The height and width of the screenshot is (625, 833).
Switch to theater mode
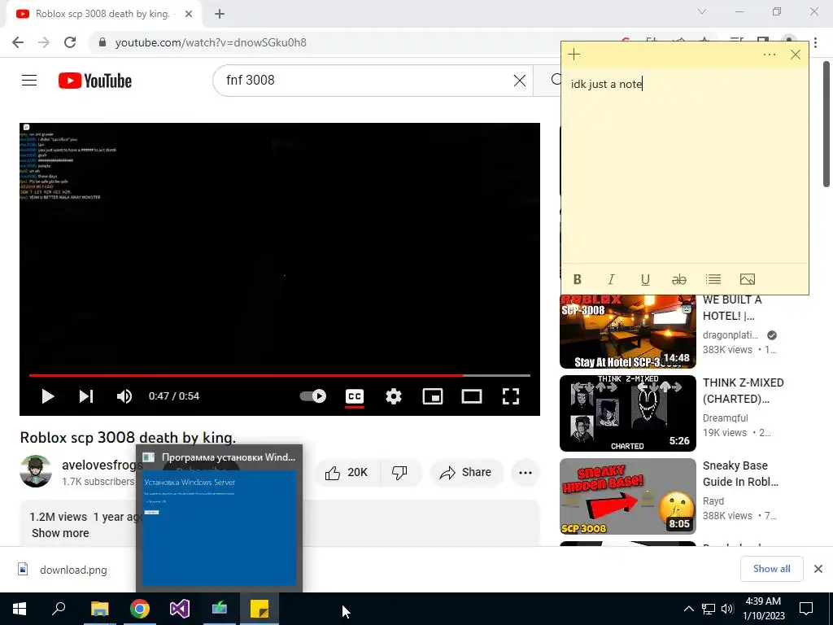[x=471, y=396]
